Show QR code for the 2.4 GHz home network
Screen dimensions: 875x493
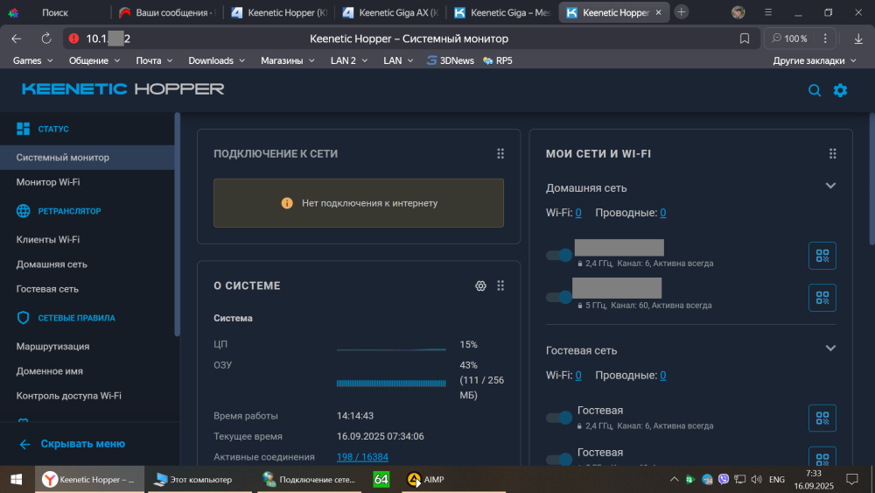[822, 256]
